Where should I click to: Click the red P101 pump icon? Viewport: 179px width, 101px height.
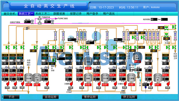pos(8,84)
